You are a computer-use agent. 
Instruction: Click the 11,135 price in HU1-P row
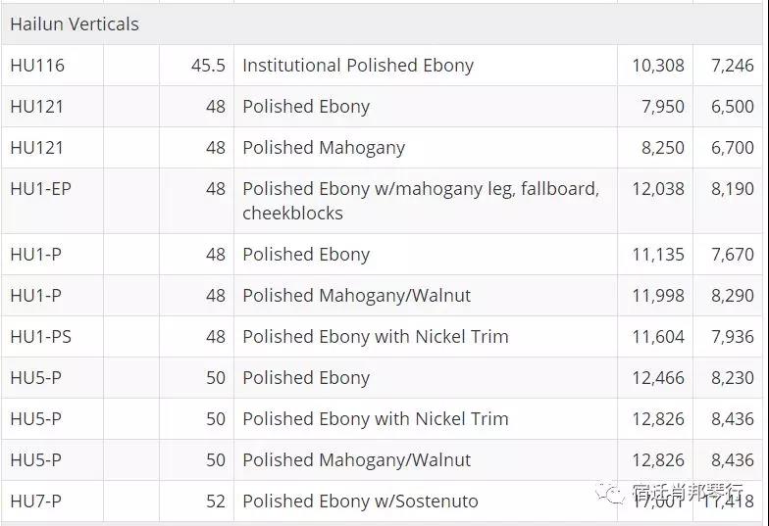point(657,255)
